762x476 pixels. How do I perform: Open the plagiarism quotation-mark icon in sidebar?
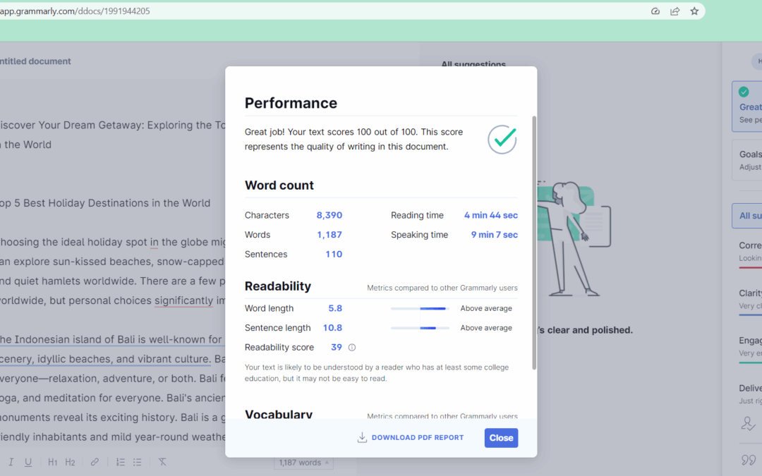tap(749, 460)
